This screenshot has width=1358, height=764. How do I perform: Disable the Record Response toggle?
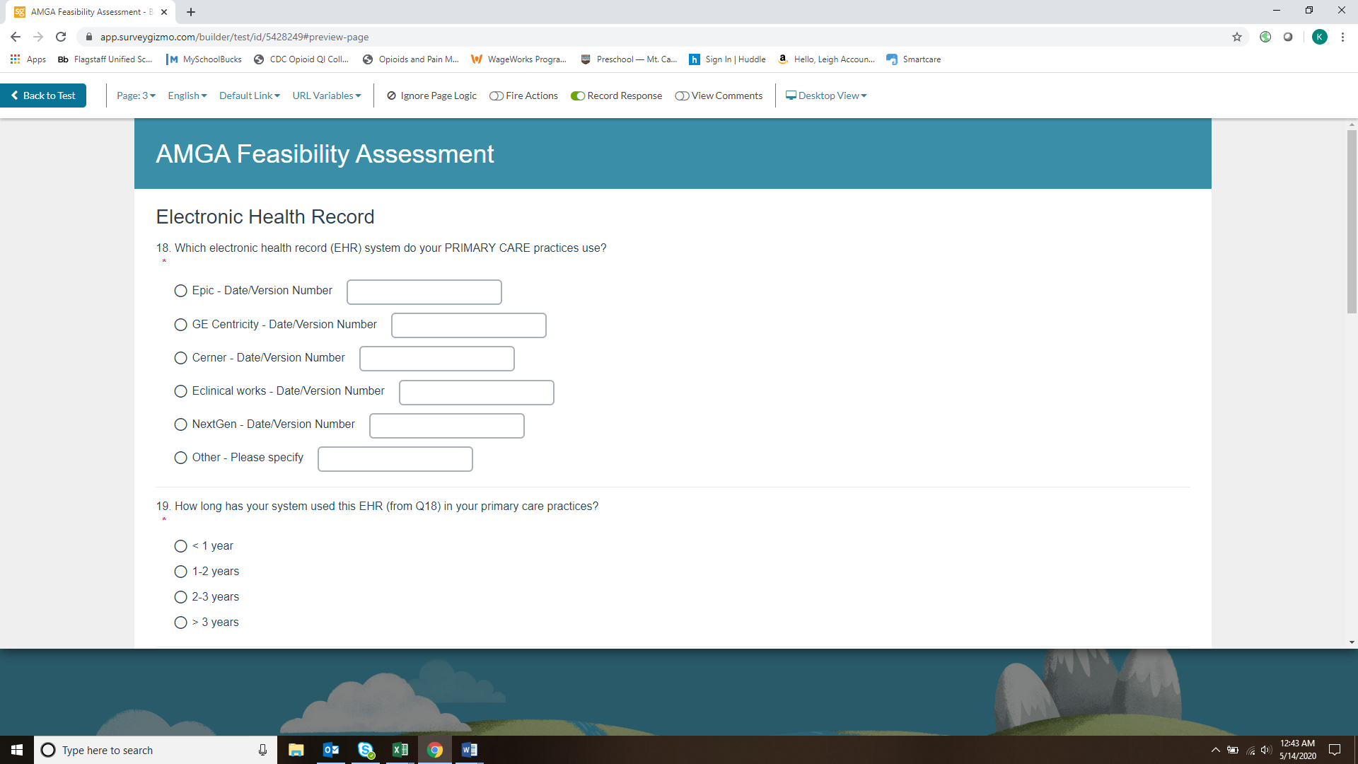(x=578, y=95)
